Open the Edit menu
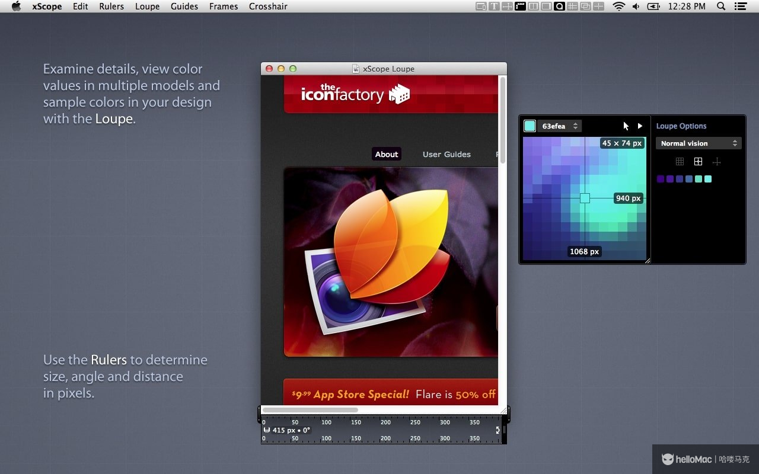 81,7
